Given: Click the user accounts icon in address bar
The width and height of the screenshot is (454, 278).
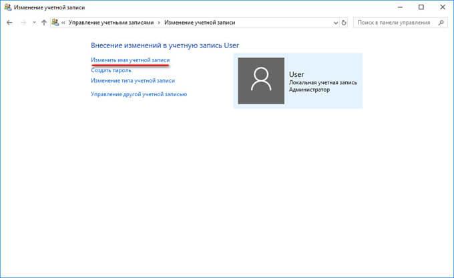Looking at the screenshot, I should 55,22.
